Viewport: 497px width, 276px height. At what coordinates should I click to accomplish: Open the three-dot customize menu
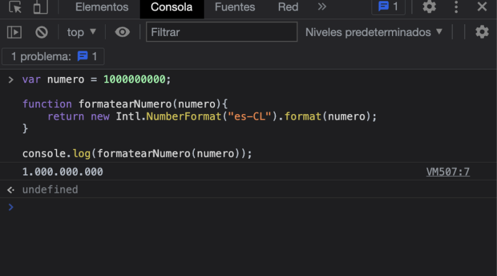click(x=456, y=7)
